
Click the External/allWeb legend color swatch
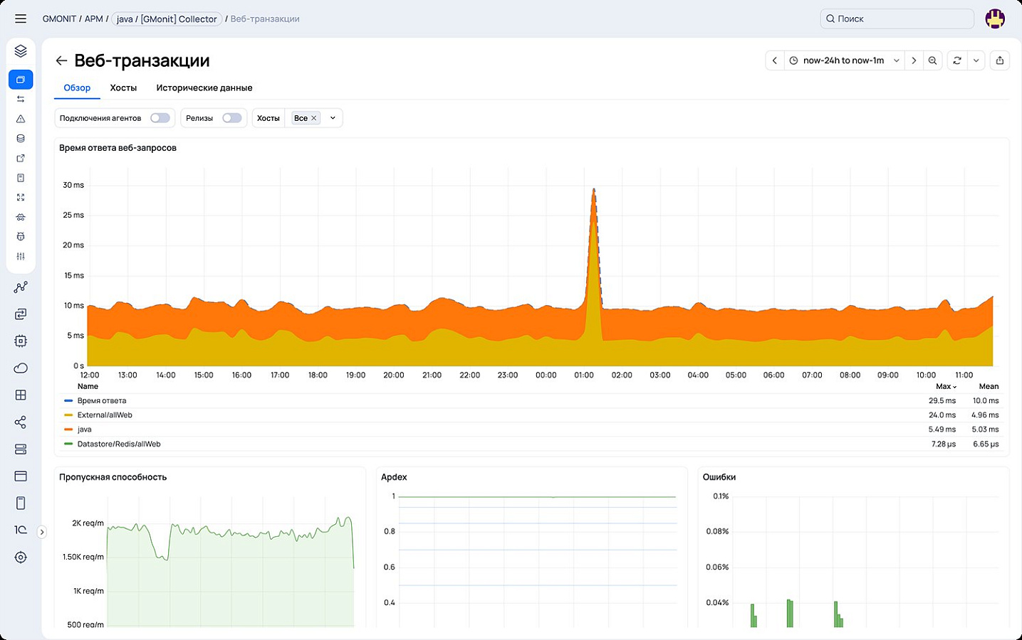click(x=68, y=415)
